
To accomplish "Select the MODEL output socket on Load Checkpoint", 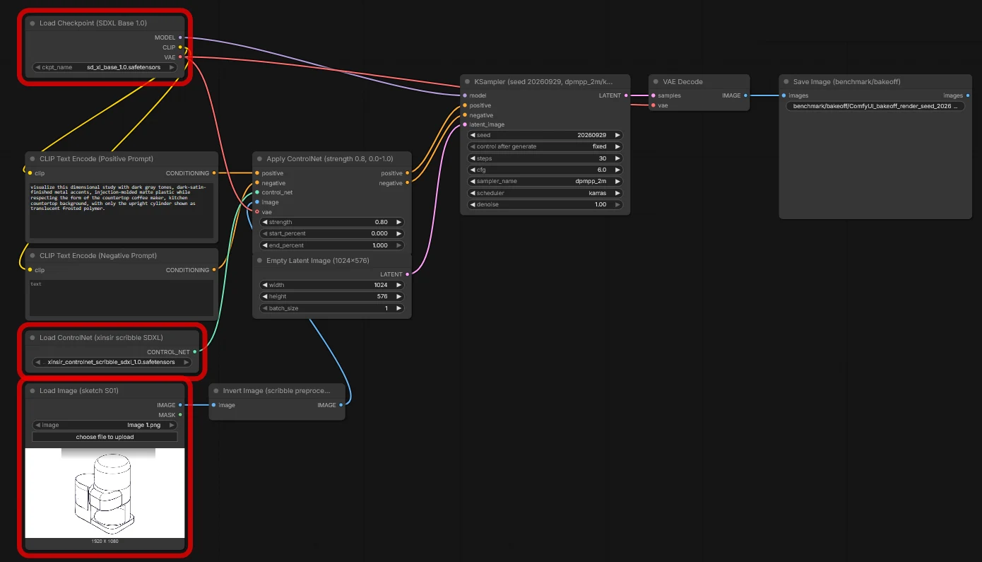I will coord(180,37).
